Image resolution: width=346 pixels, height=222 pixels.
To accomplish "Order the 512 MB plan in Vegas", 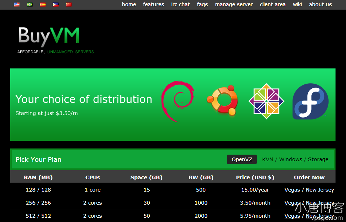I will click(x=292, y=216).
